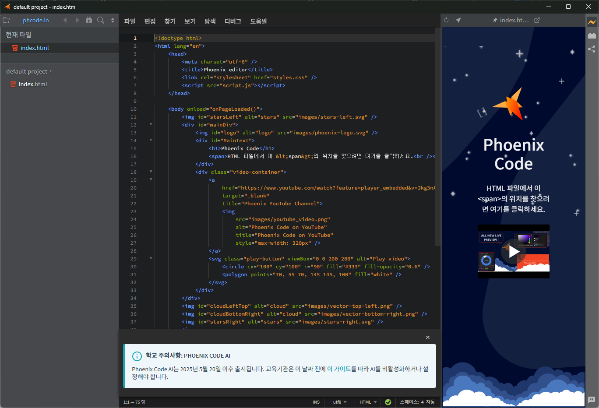Reload the live preview

coord(446,20)
